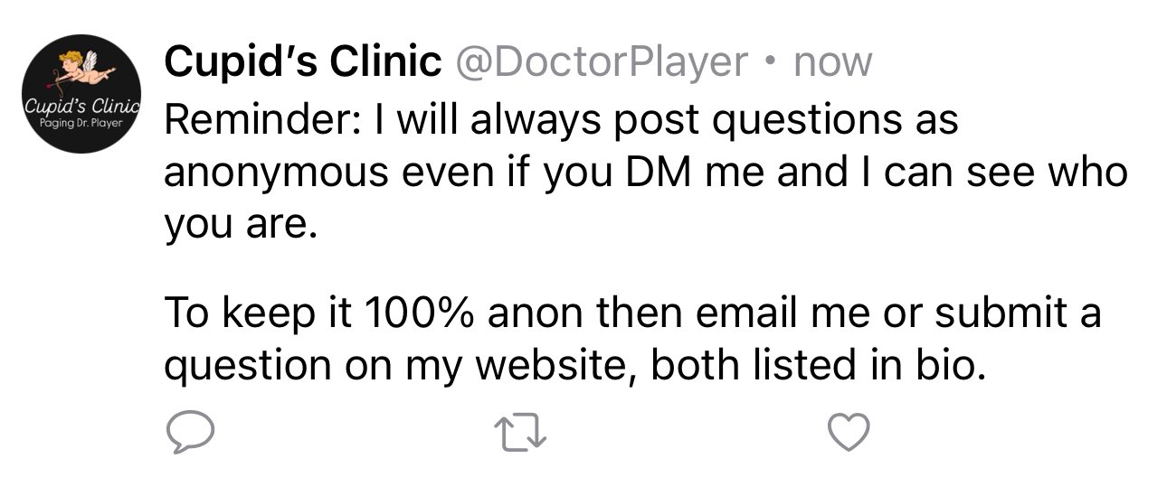Open the Cupid's Clinic profile avatar

(81, 94)
